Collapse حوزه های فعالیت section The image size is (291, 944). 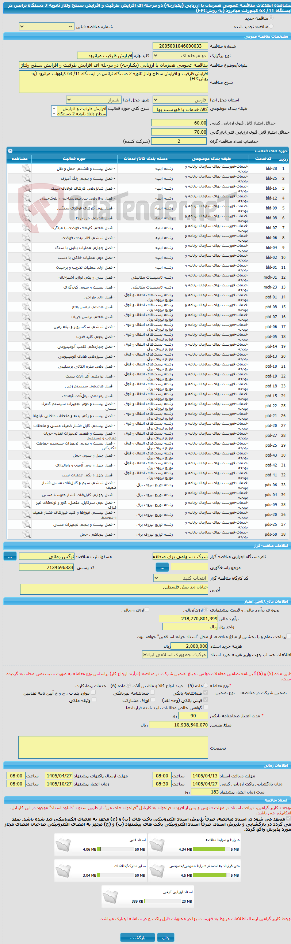(10, 150)
